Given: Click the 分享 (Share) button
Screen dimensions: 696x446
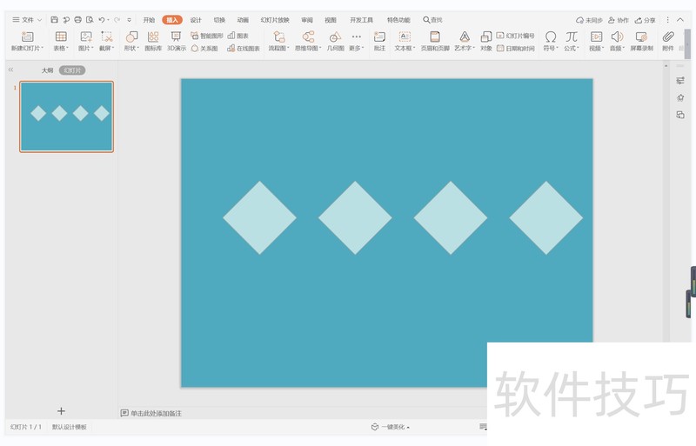Looking at the screenshot, I should (x=646, y=19).
